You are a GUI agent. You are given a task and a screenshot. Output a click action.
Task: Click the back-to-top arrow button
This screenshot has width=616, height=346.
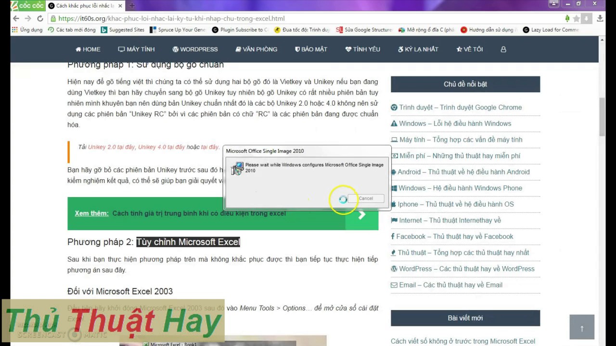click(x=582, y=327)
